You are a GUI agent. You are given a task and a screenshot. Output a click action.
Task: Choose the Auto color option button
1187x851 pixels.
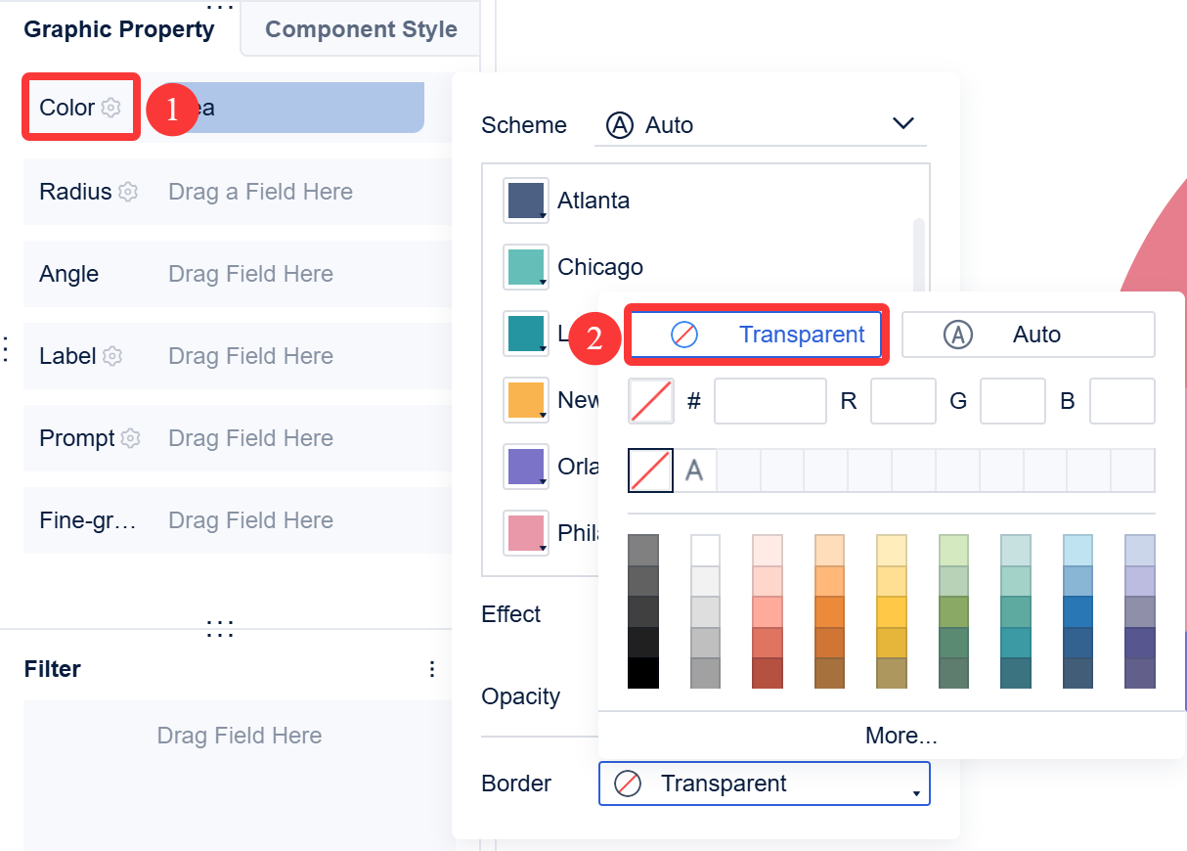(x=1028, y=335)
